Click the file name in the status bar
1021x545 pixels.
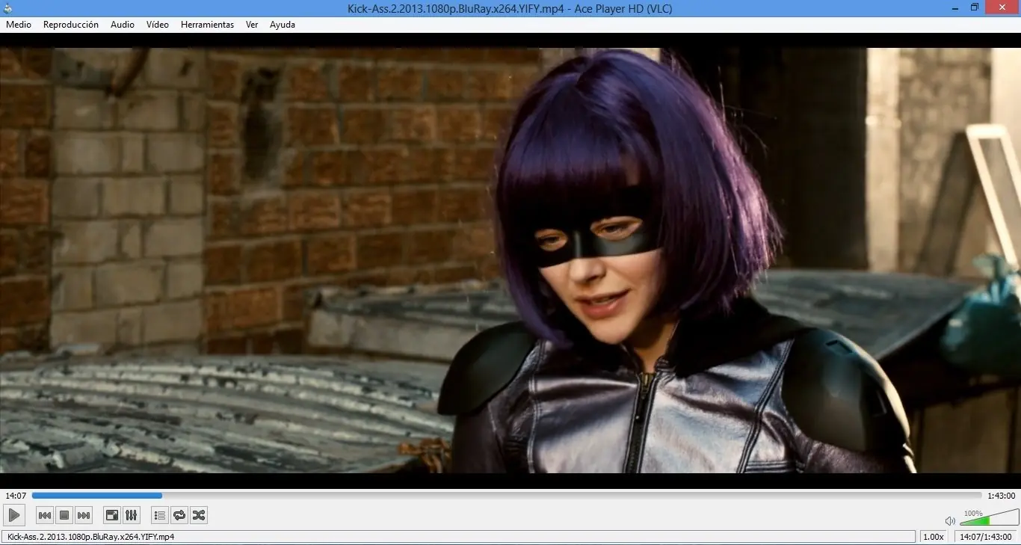tap(90, 537)
